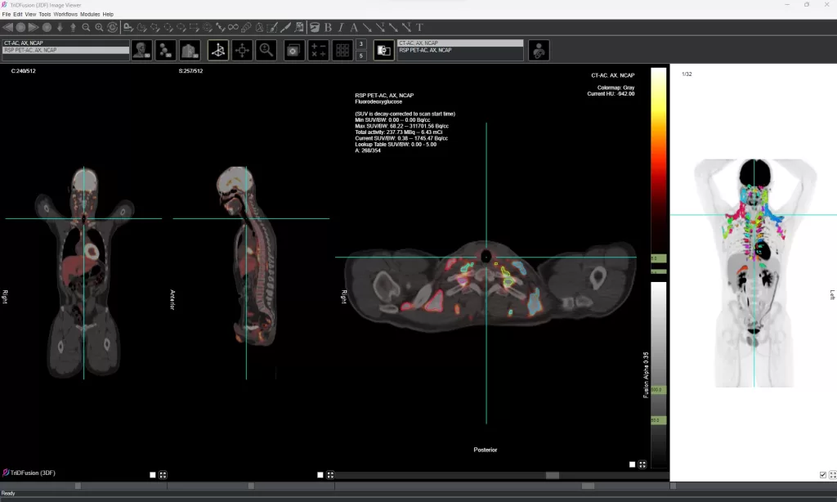This screenshot has width=837, height=502.
Task: Click the zoom out magnifier in top toolbar
Action: coord(86,27)
